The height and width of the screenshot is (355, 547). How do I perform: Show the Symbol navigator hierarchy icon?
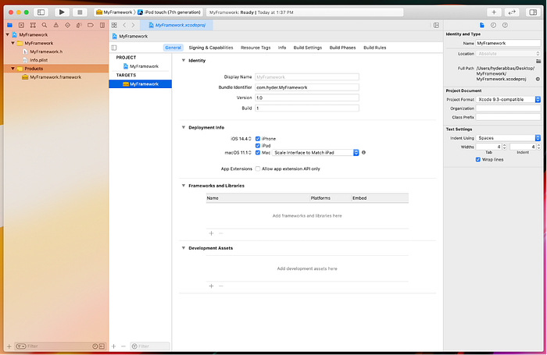click(x=33, y=25)
